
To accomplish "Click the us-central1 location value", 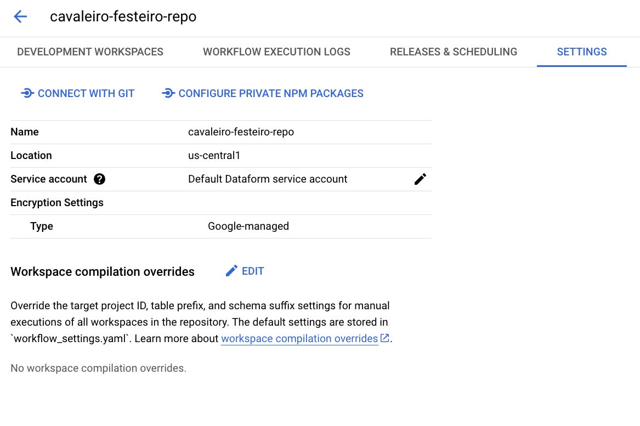I will [x=214, y=156].
